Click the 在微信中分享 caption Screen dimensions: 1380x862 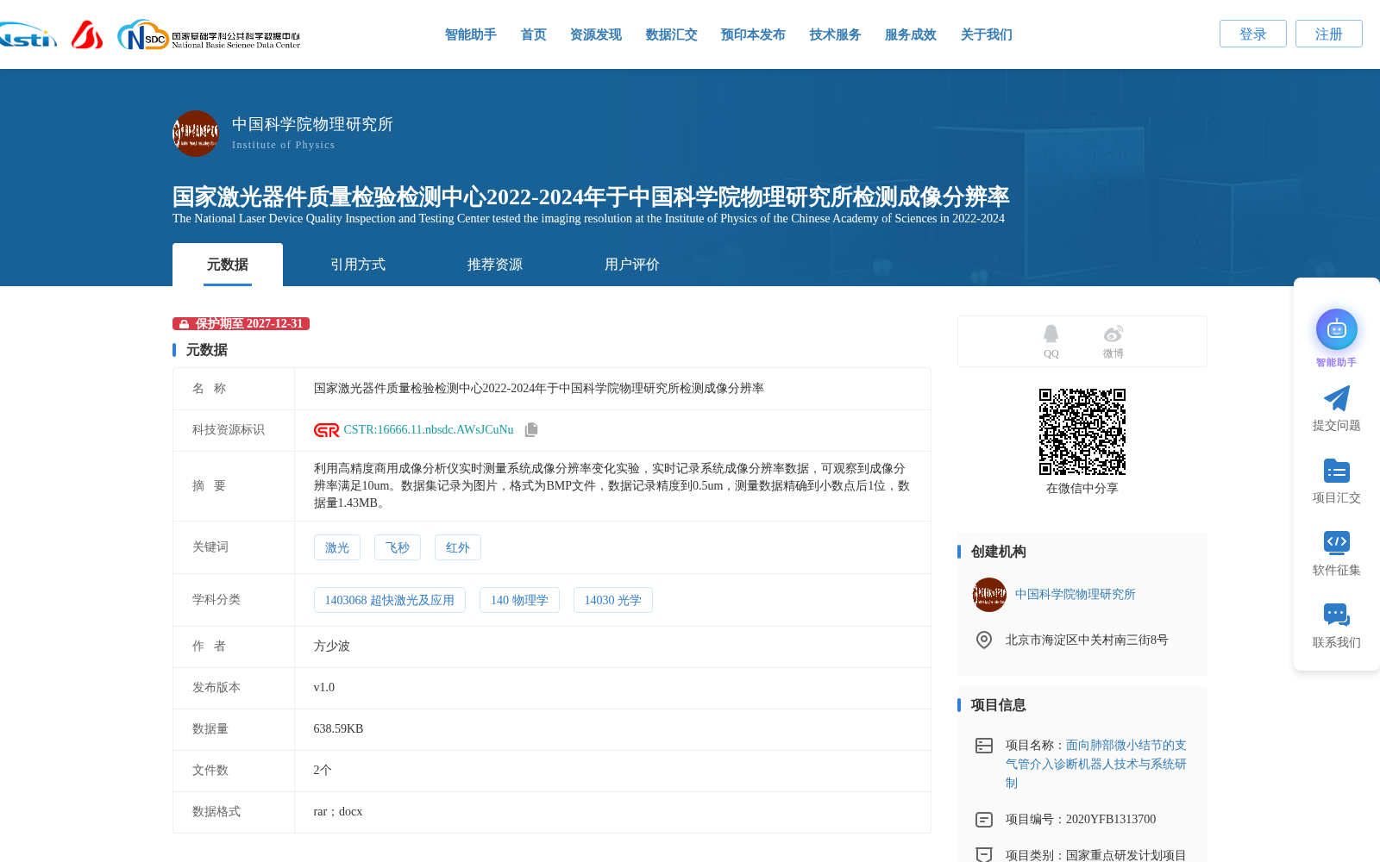(1082, 489)
